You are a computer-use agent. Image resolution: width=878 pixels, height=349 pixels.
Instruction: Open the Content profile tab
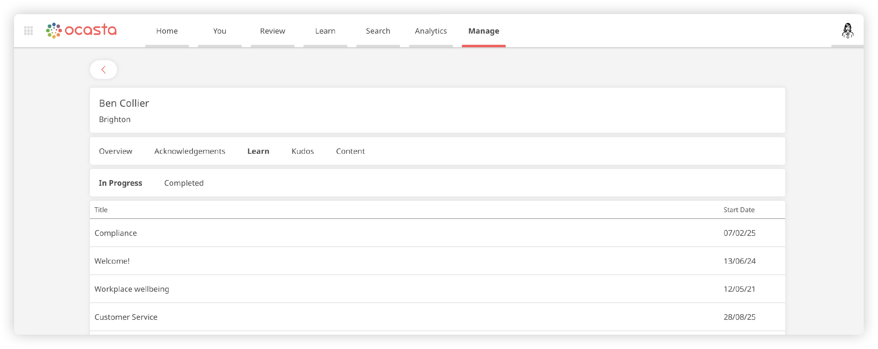pyautogui.click(x=350, y=151)
